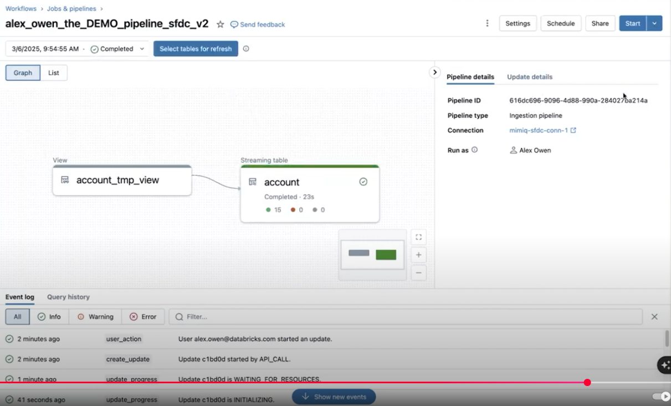
Task: Switch to List view
Action: pos(54,73)
